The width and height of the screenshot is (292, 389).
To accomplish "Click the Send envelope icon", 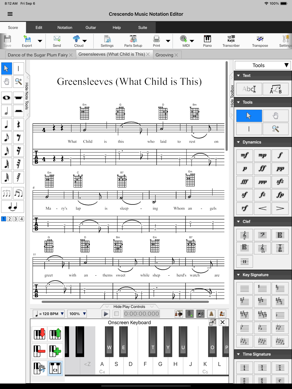I will [57, 41].
